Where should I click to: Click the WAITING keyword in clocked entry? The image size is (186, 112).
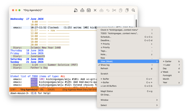point(78,28)
